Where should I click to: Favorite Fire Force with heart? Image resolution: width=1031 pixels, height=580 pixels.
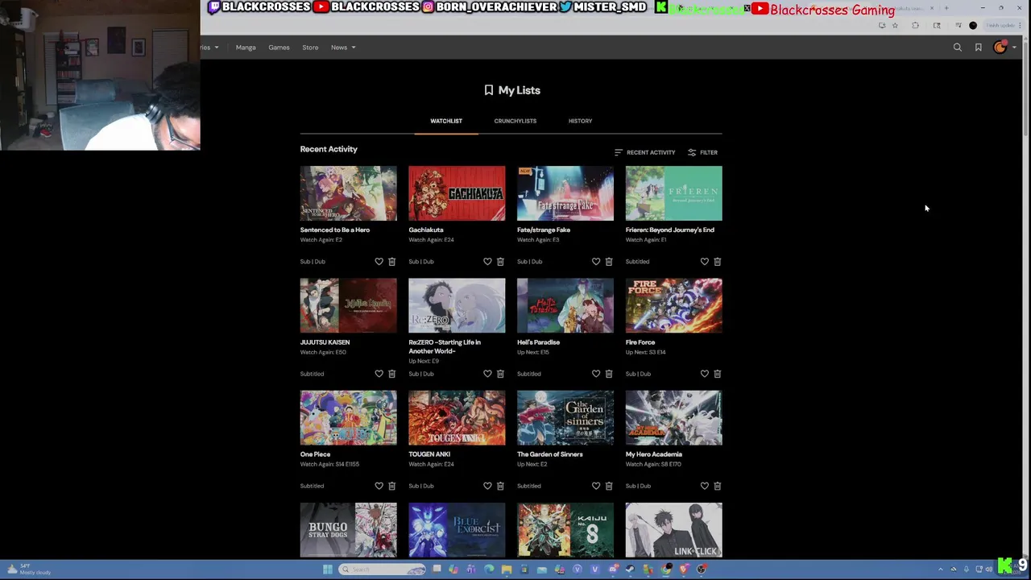[705, 374]
